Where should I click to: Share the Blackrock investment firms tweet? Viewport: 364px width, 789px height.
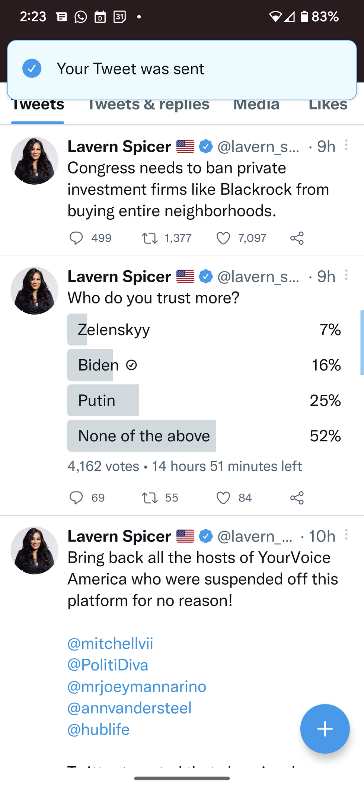pos(297,238)
